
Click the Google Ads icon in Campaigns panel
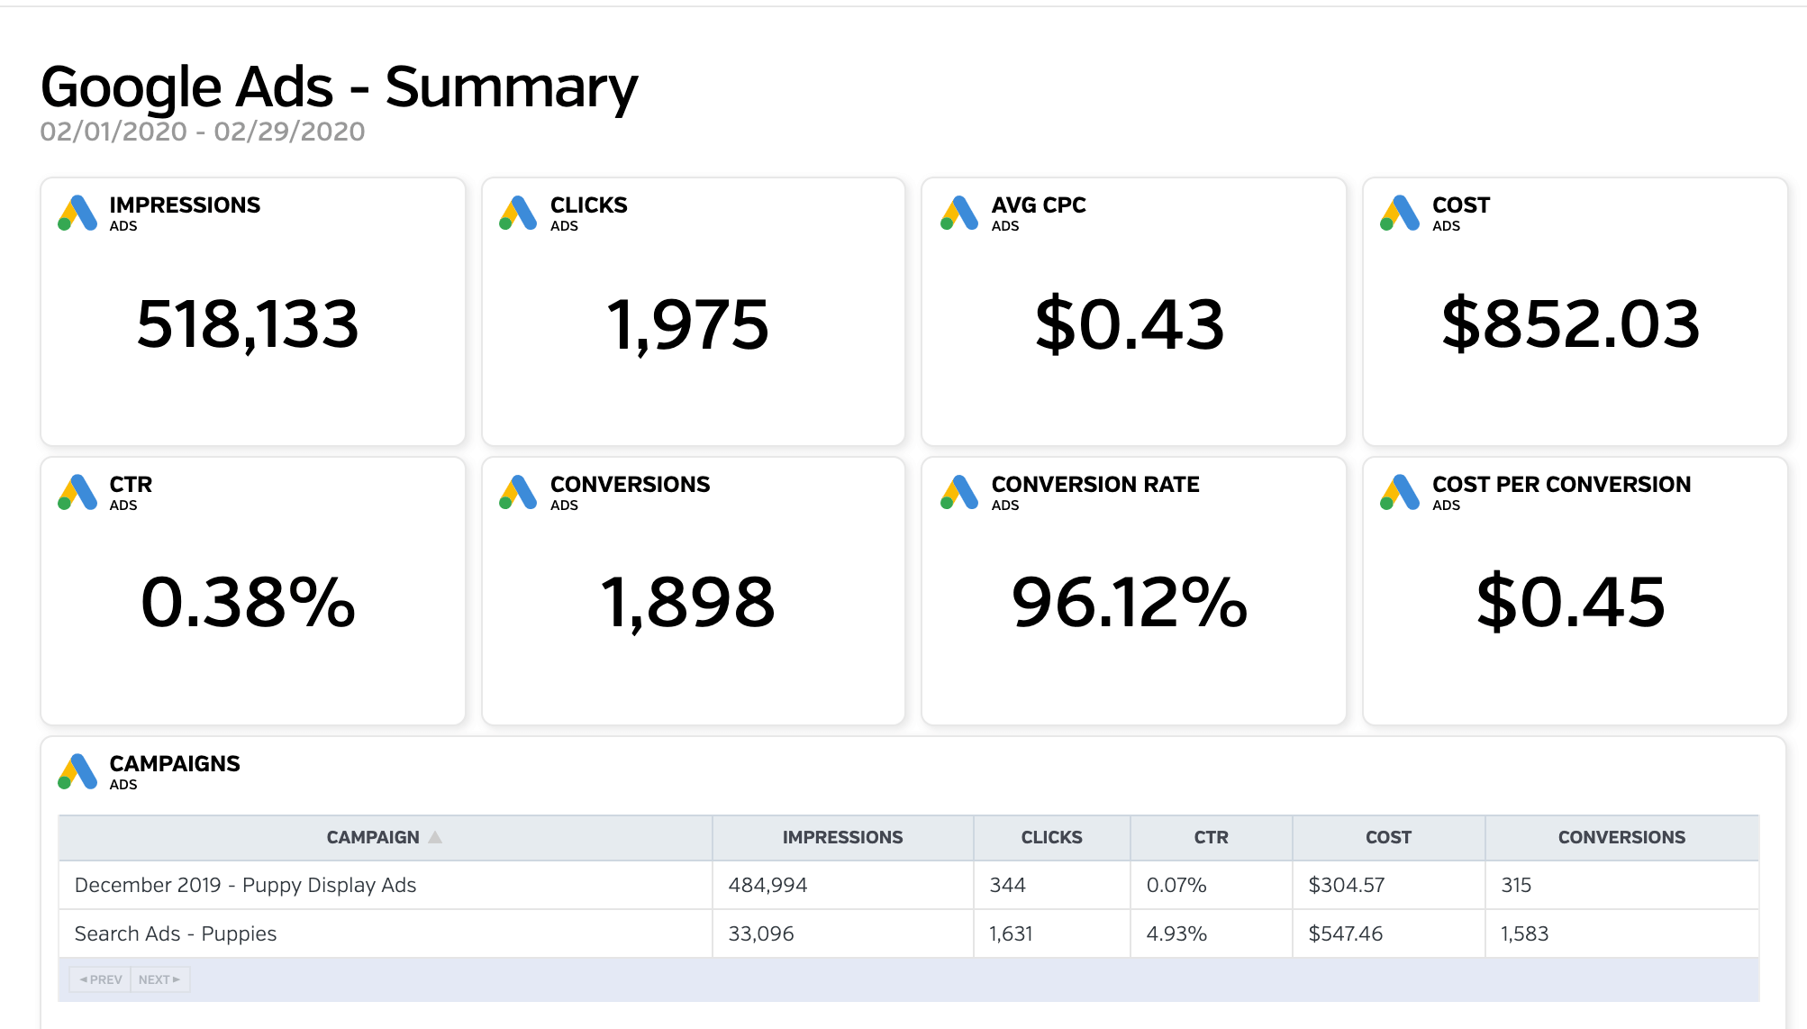pyautogui.click(x=79, y=772)
